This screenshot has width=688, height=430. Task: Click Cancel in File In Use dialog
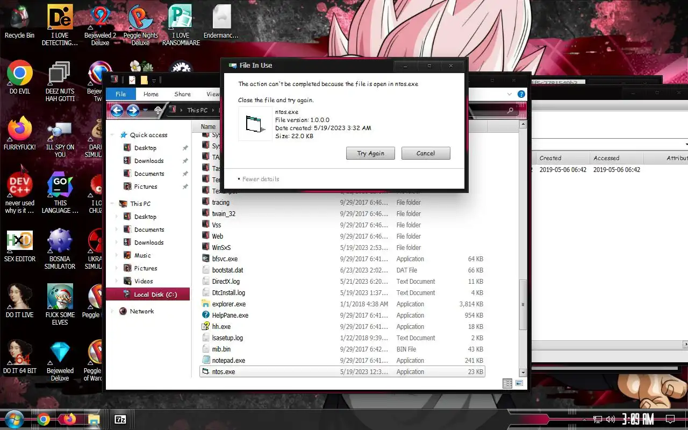pos(426,153)
